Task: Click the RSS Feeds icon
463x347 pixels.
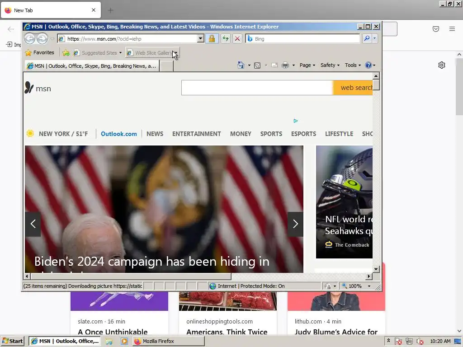Action: (257, 66)
